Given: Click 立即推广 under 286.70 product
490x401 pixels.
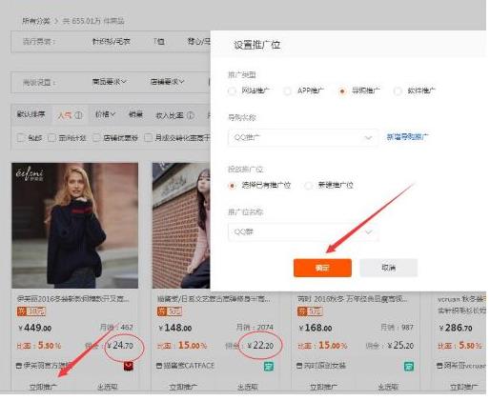Looking at the screenshot, I should (464, 387).
